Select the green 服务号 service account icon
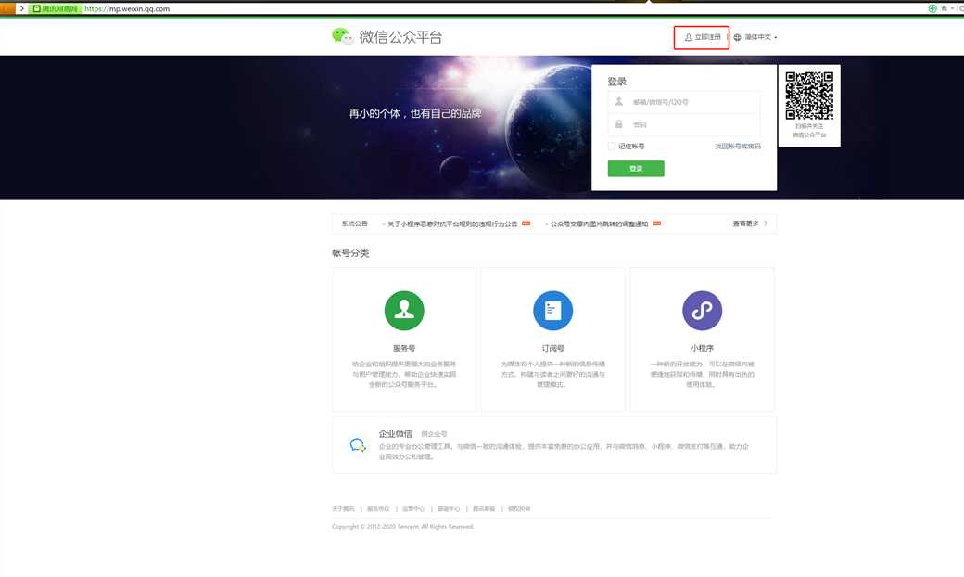964x577 pixels. [404, 311]
